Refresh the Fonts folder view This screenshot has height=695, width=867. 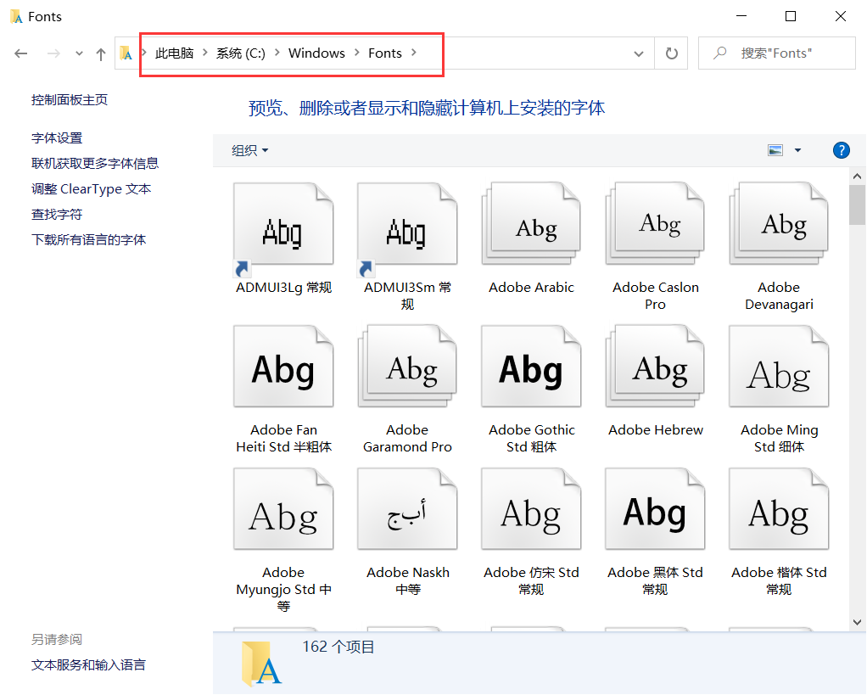point(671,53)
